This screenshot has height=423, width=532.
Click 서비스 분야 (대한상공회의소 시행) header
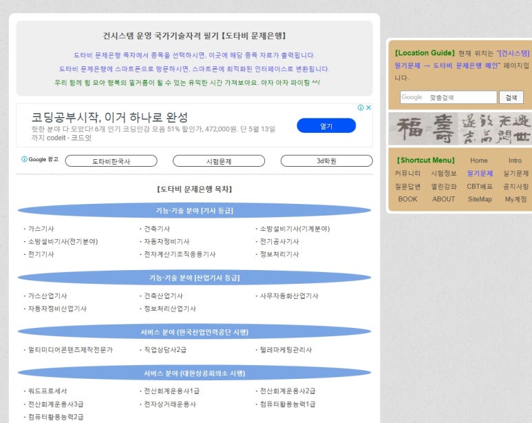[x=194, y=373]
